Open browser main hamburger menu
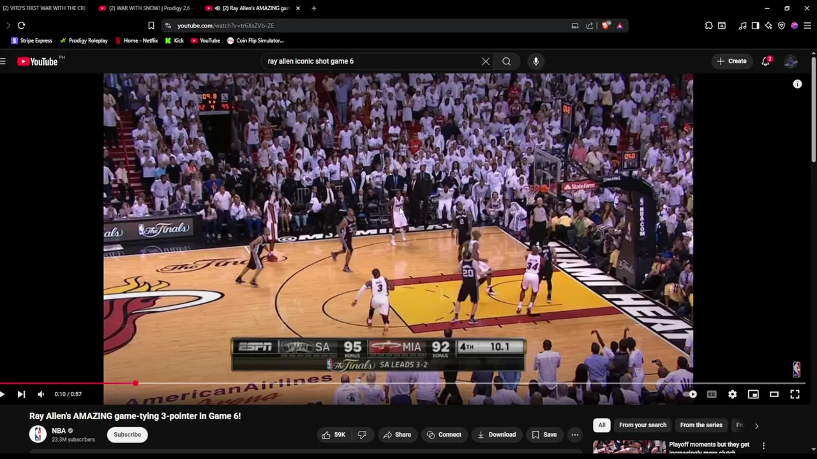This screenshot has height=459, width=817. (807, 25)
